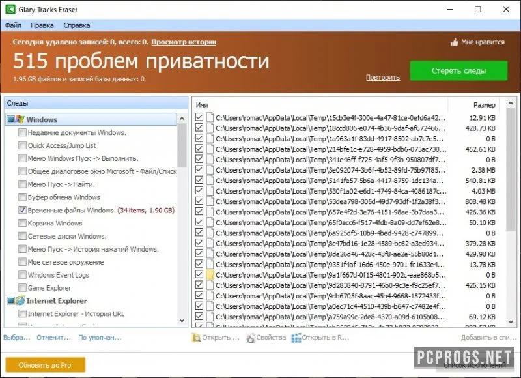
Task: Click traces list scroll down arrow
Action: [x=182, y=321]
